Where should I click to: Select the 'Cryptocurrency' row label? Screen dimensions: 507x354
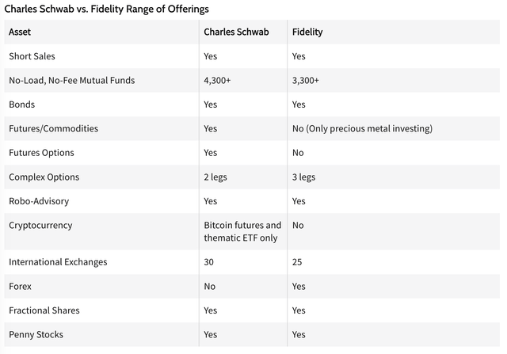point(40,225)
